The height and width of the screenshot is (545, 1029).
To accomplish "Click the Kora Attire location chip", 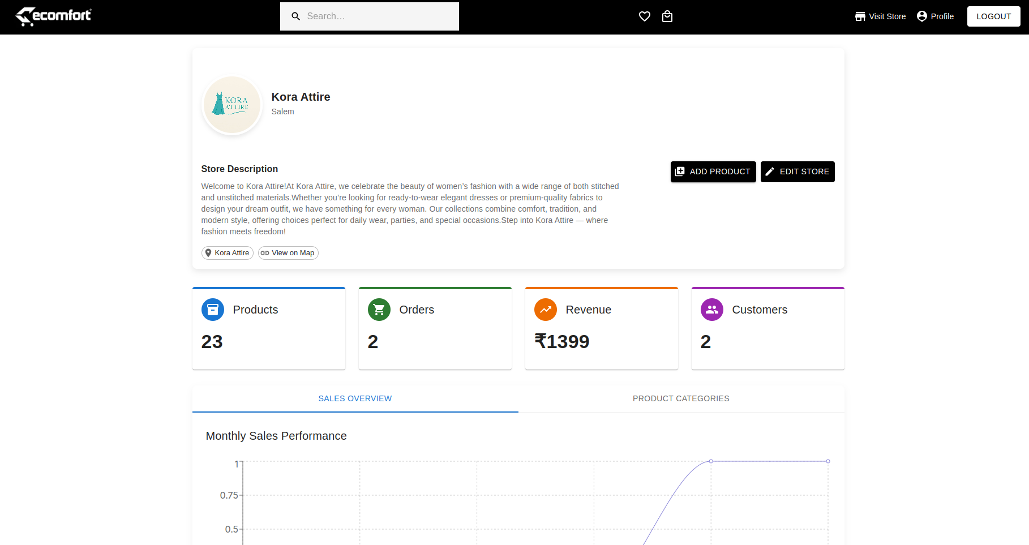I will click(228, 253).
